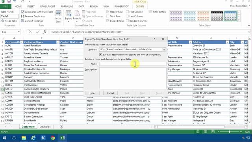Expand the Table Styles gallery

click(239, 20)
